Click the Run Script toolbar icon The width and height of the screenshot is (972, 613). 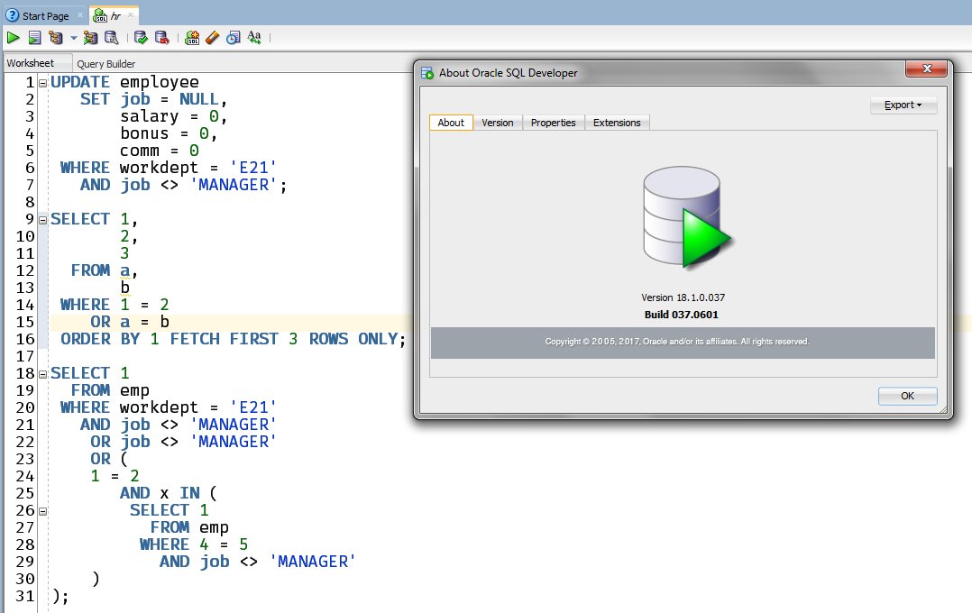click(34, 38)
